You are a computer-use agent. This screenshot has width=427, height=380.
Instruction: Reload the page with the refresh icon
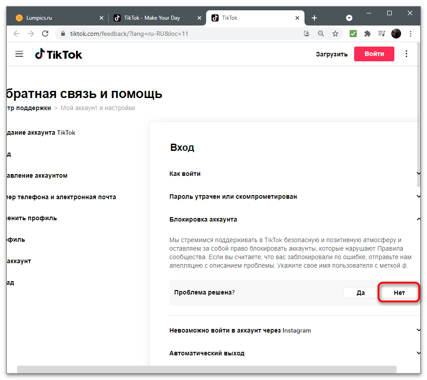point(45,34)
